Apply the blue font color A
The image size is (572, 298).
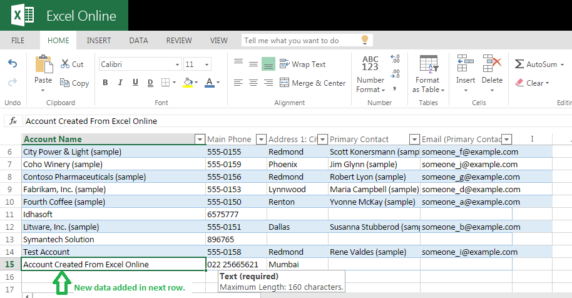click(210, 83)
